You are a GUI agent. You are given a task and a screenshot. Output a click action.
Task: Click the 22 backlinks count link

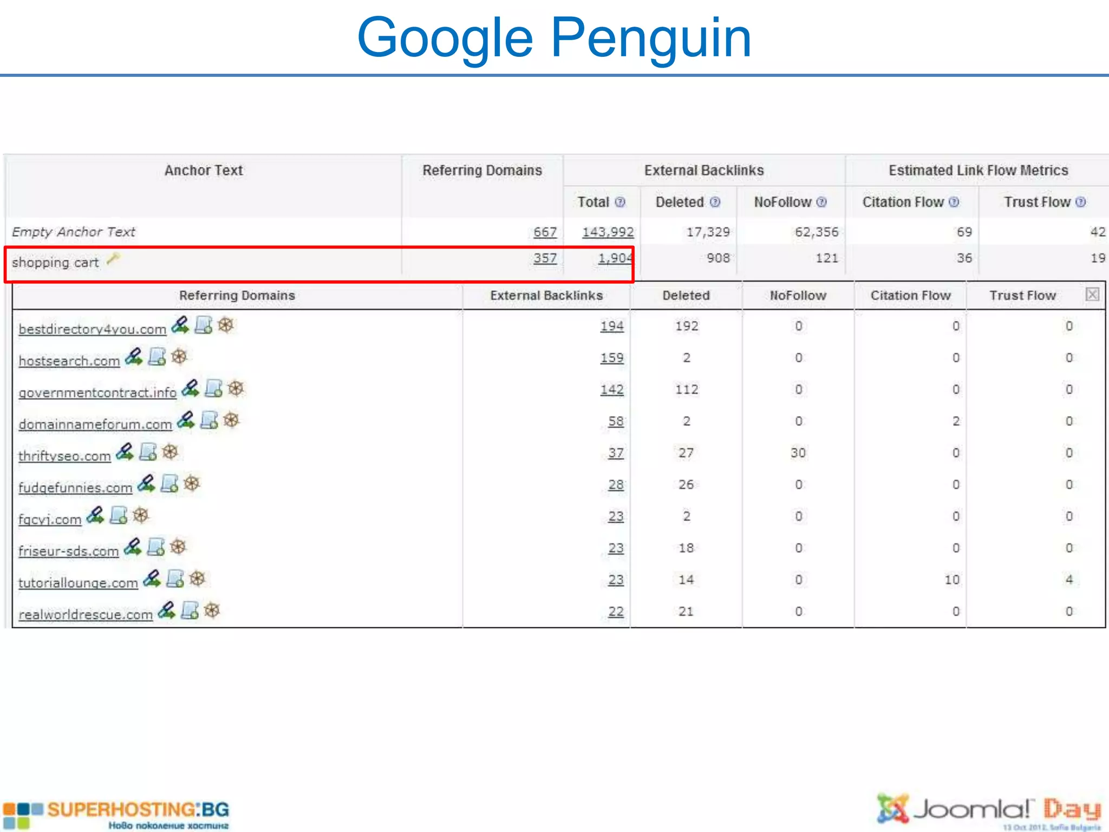click(616, 612)
